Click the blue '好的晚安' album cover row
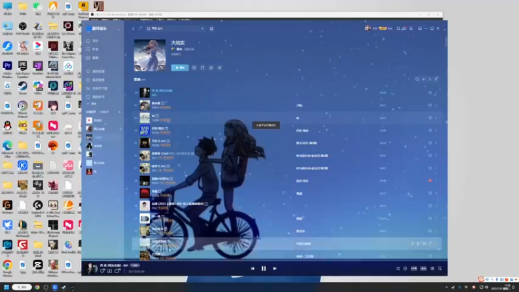The width and height of the screenshot is (519, 292). [x=144, y=130]
